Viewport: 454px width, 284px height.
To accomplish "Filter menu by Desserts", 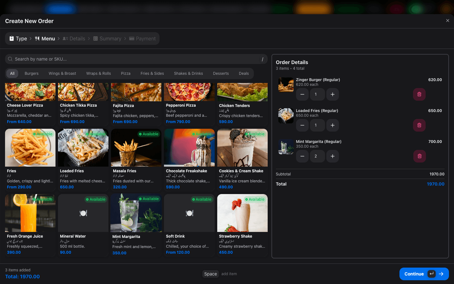I will coord(221,74).
